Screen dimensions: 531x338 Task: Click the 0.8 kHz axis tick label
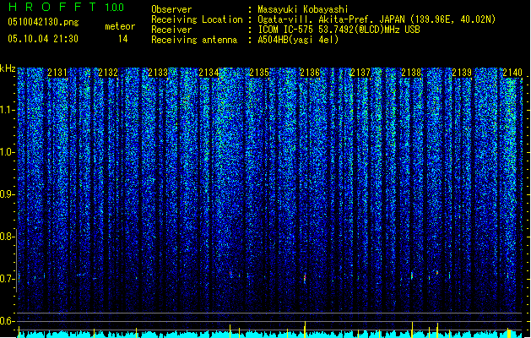coord(7,237)
